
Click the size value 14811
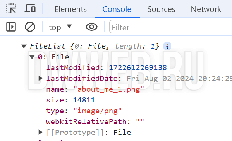click(84, 100)
